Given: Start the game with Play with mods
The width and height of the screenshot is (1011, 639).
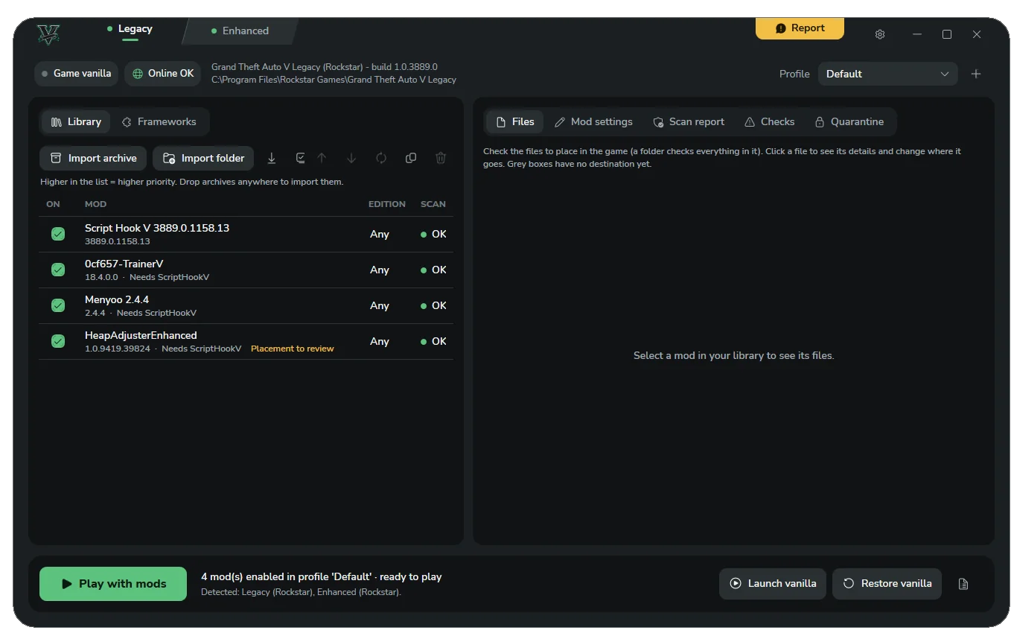Looking at the screenshot, I should point(113,584).
